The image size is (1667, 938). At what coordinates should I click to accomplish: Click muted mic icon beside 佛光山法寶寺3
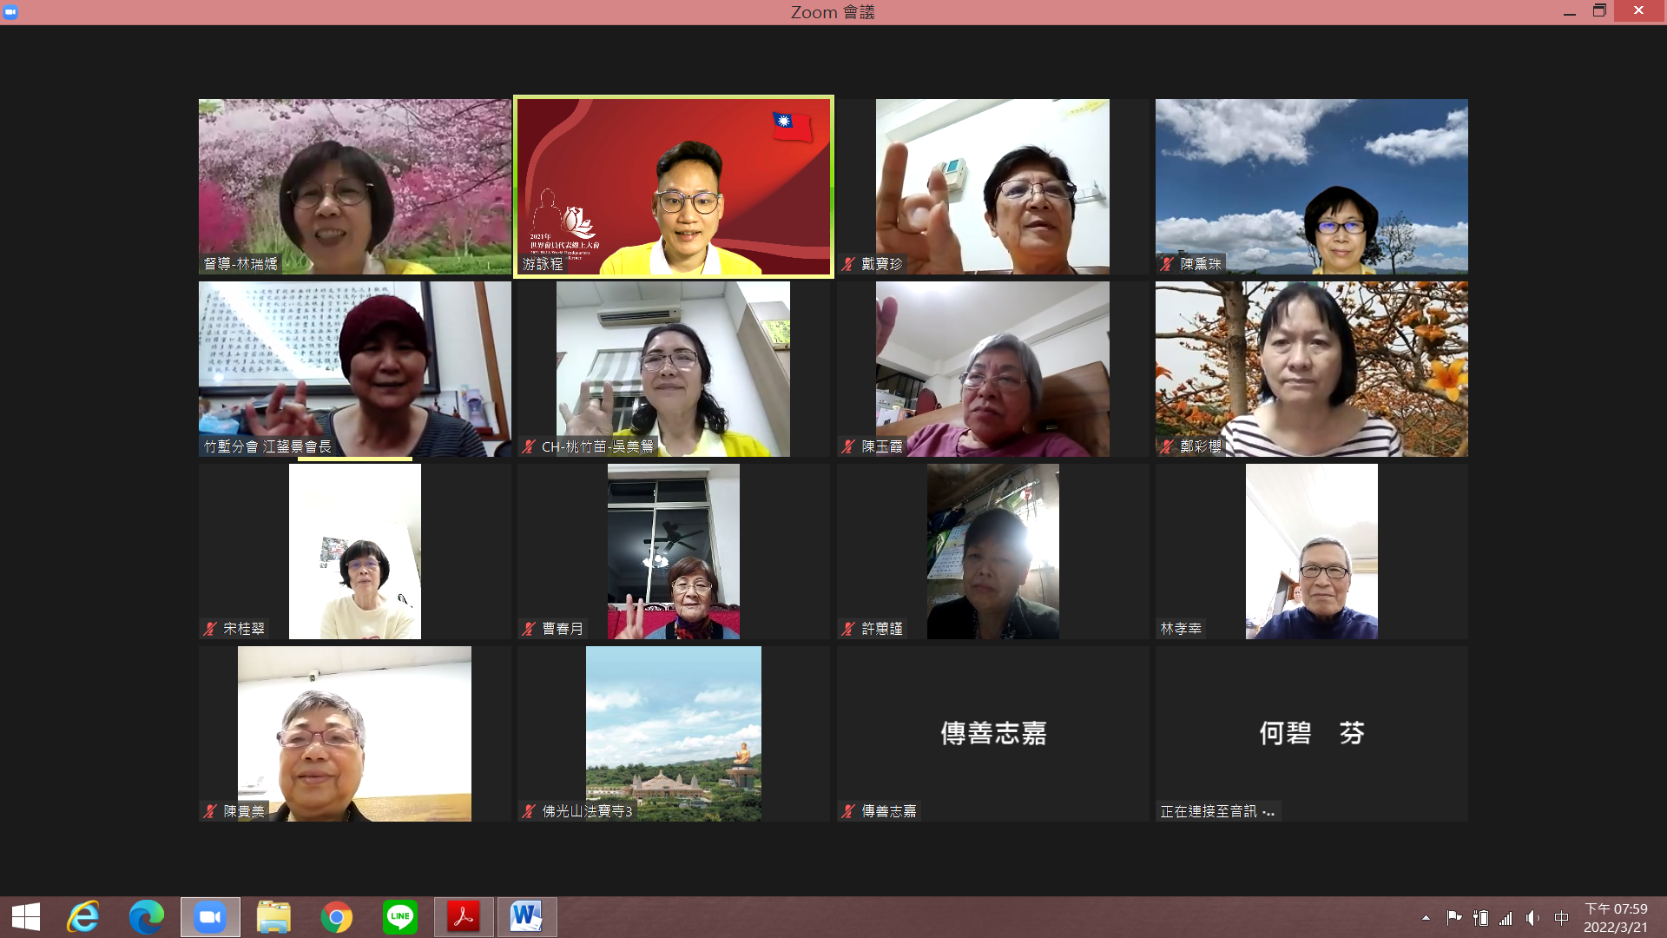(x=529, y=811)
